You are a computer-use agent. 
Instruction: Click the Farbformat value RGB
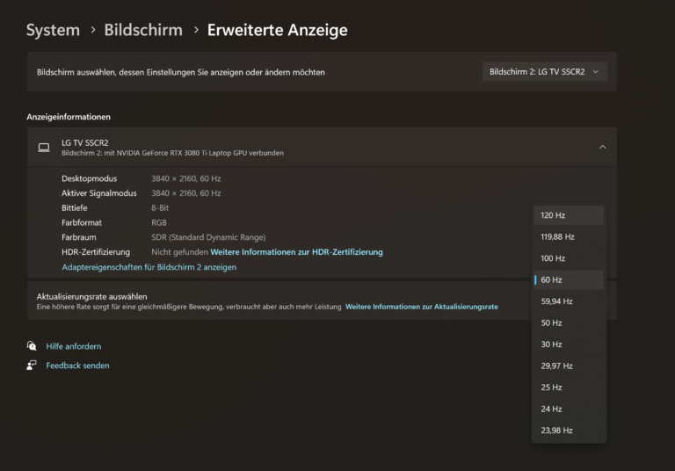(159, 222)
